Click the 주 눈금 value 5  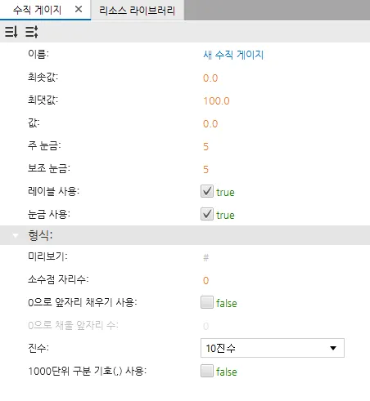[205, 147]
